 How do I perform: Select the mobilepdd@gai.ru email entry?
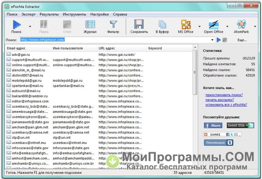pos(27,80)
